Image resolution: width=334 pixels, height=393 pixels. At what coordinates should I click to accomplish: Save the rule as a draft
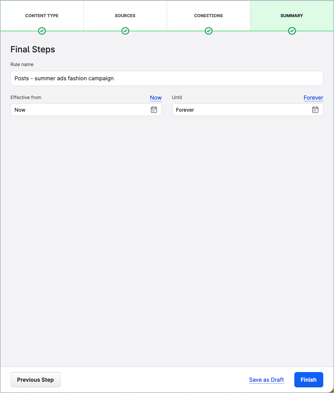266,380
